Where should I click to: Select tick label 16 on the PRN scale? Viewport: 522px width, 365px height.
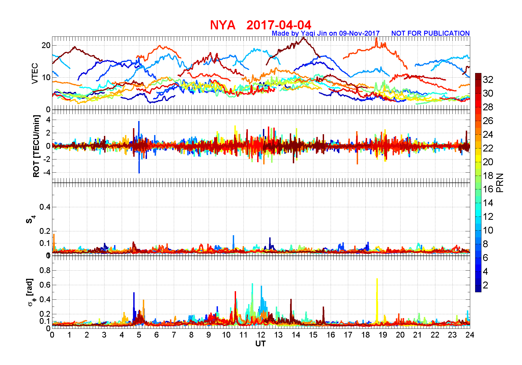488,189
